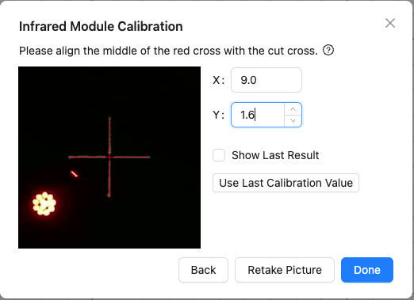Click Retake Picture
414x300 pixels.
[x=285, y=270]
